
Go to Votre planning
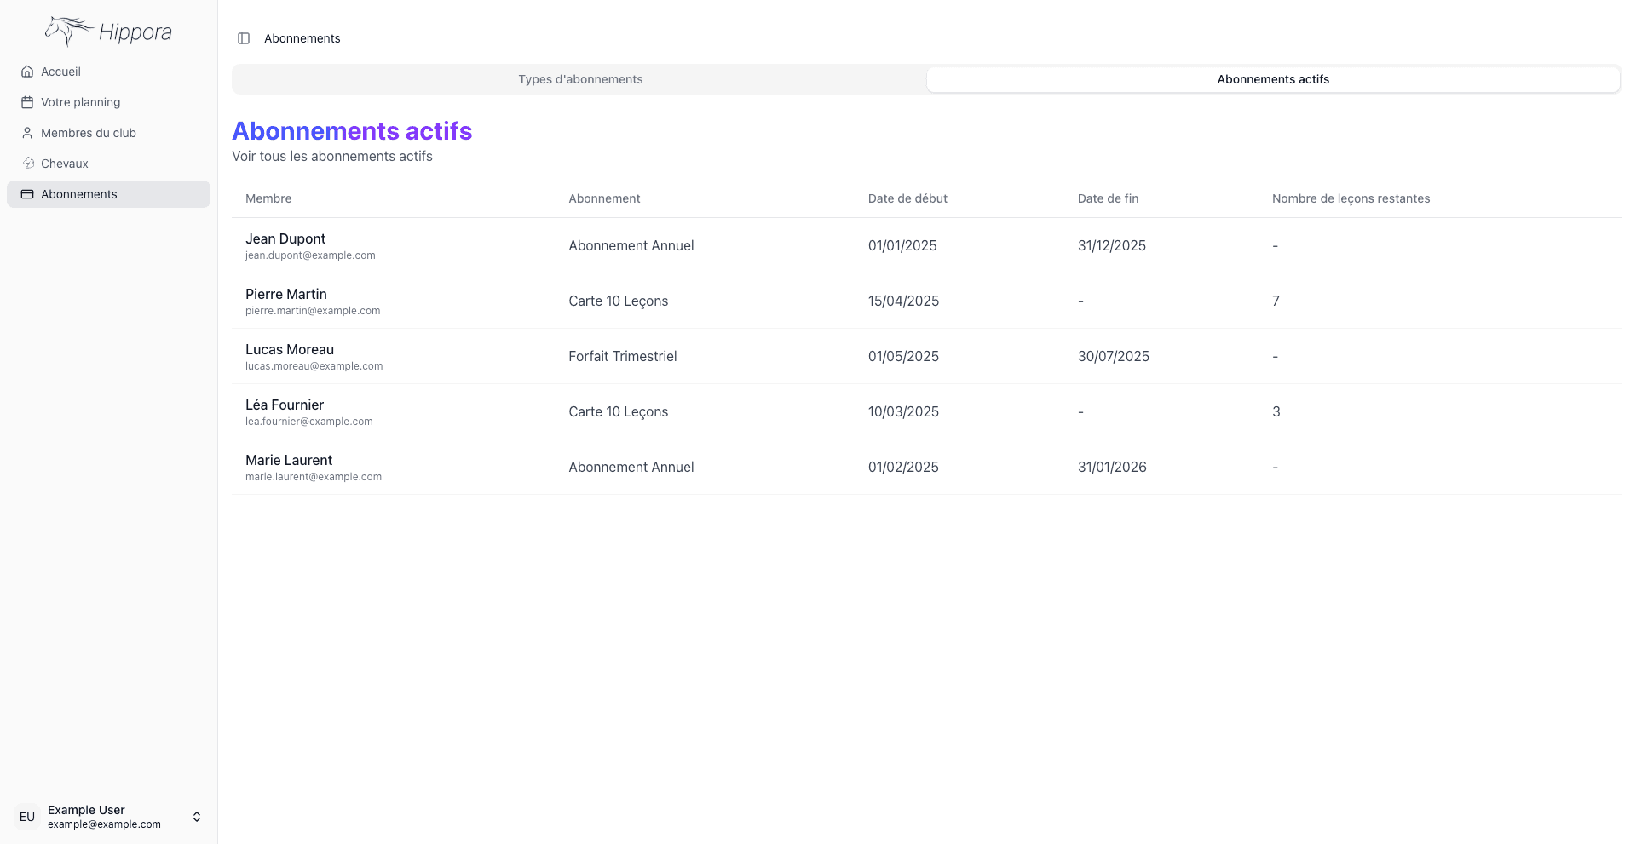(x=80, y=102)
